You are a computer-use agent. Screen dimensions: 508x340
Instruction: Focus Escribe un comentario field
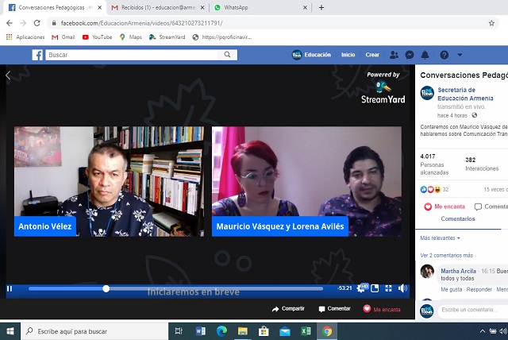pos(472,310)
